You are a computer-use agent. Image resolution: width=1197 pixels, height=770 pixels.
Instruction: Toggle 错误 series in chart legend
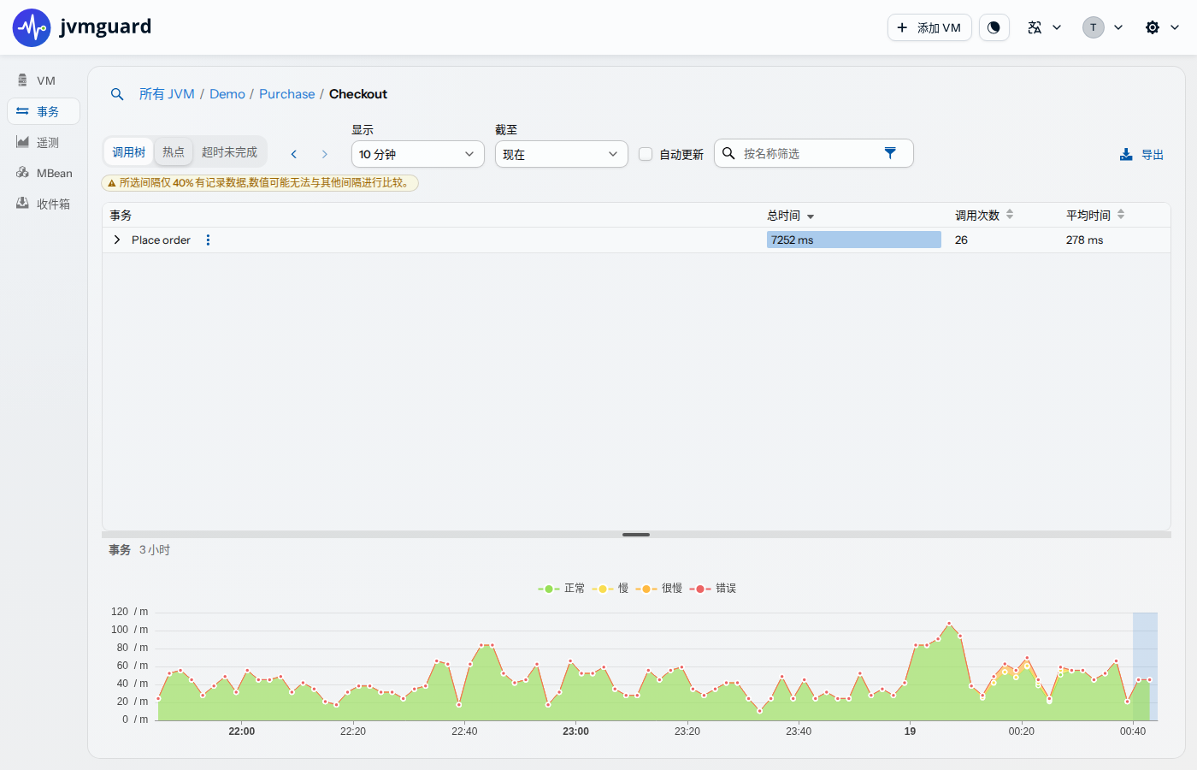(713, 589)
